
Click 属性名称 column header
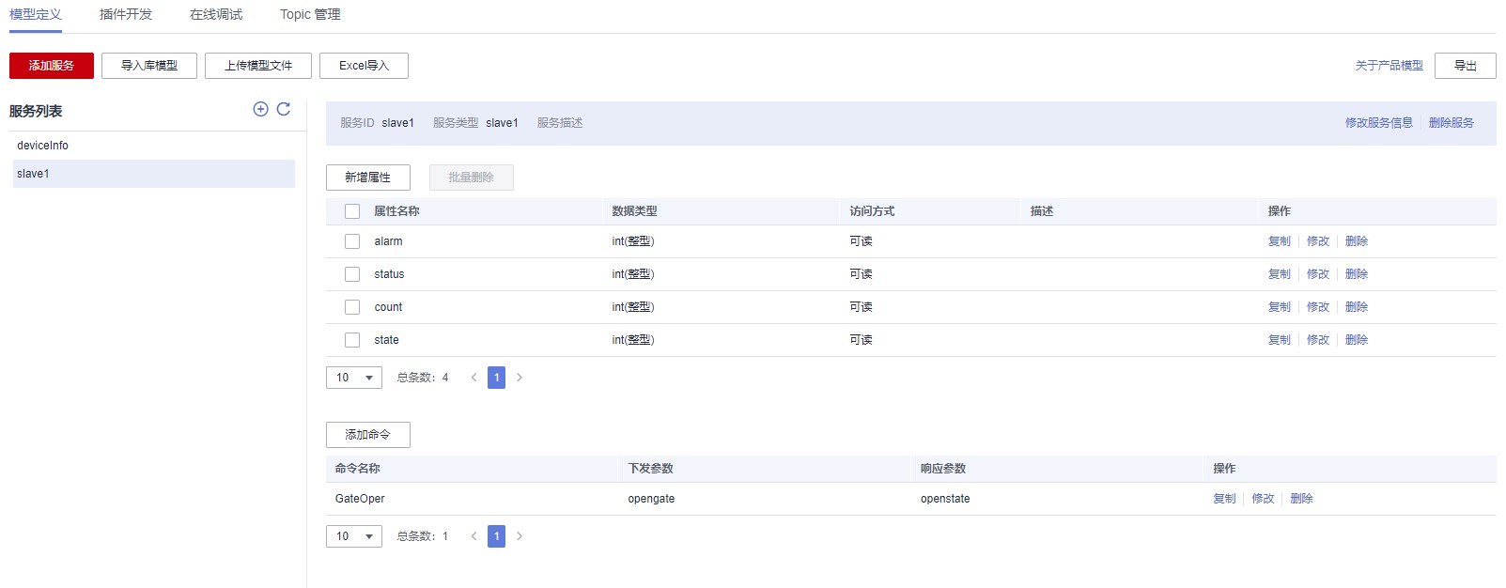pos(396,211)
